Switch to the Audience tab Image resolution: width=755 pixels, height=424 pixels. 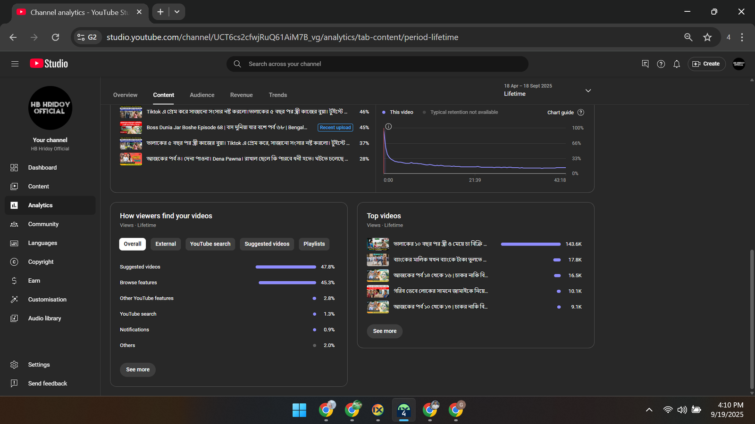click(x=202, y=95)
